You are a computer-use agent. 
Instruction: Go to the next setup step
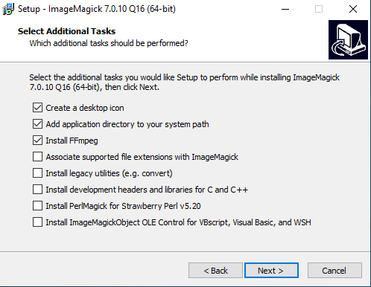click(x=271, y=271)
